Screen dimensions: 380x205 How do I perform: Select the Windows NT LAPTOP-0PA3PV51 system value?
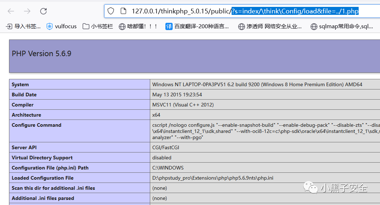point(257,84)
